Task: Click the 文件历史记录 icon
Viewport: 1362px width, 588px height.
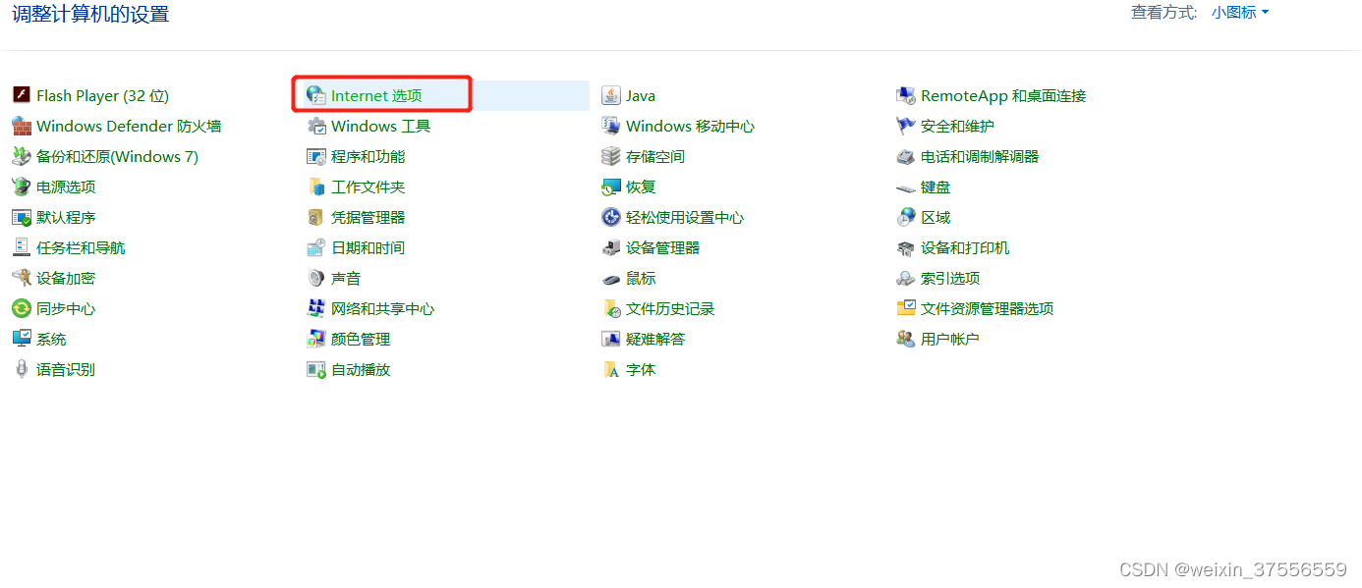Action: [610, 308]
